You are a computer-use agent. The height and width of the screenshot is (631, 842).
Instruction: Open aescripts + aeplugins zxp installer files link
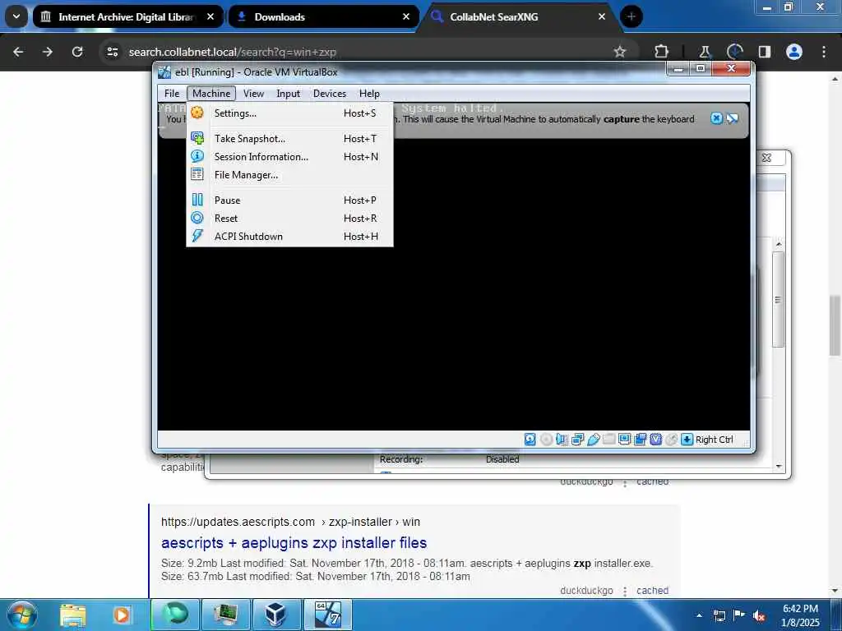coord(294,542)
